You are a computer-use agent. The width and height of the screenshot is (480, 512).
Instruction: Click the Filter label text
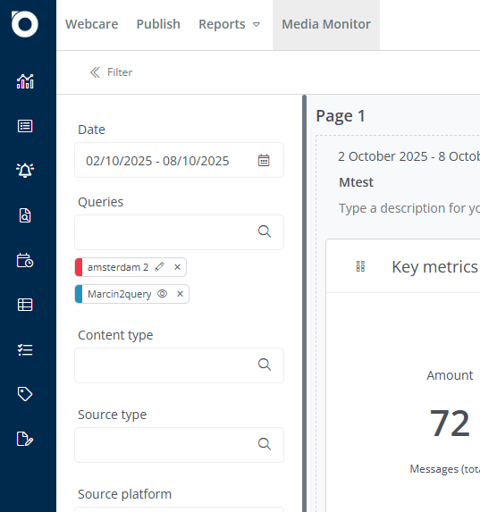point(120,72)
